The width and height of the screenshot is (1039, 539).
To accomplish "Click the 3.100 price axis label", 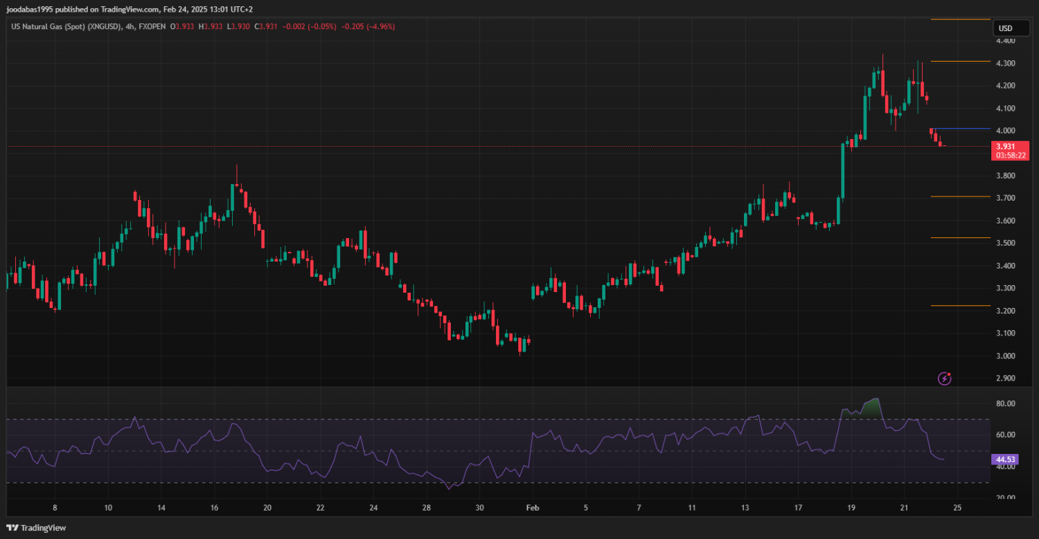I will click(1005, 334).
